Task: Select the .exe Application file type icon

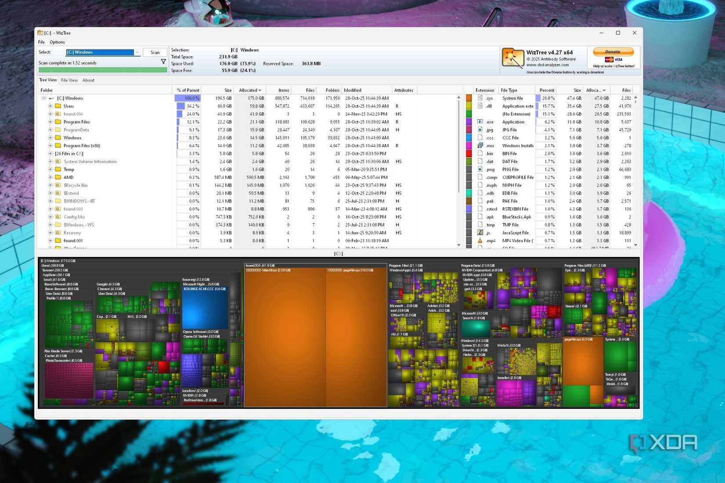Action: 480,122
